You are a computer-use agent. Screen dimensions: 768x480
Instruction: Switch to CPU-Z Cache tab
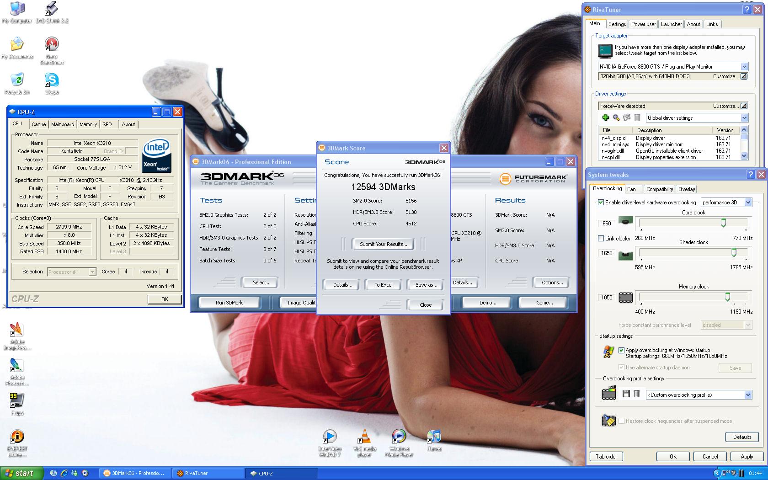tap(39, 124)
